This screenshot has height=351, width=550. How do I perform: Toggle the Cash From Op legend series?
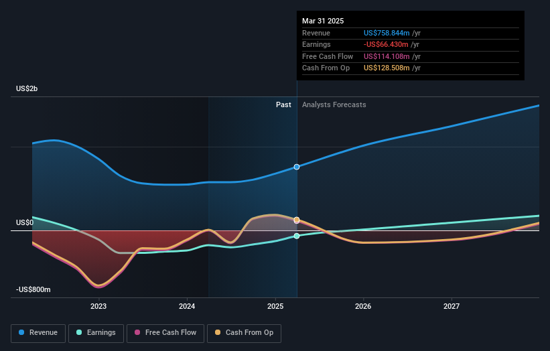244,333
